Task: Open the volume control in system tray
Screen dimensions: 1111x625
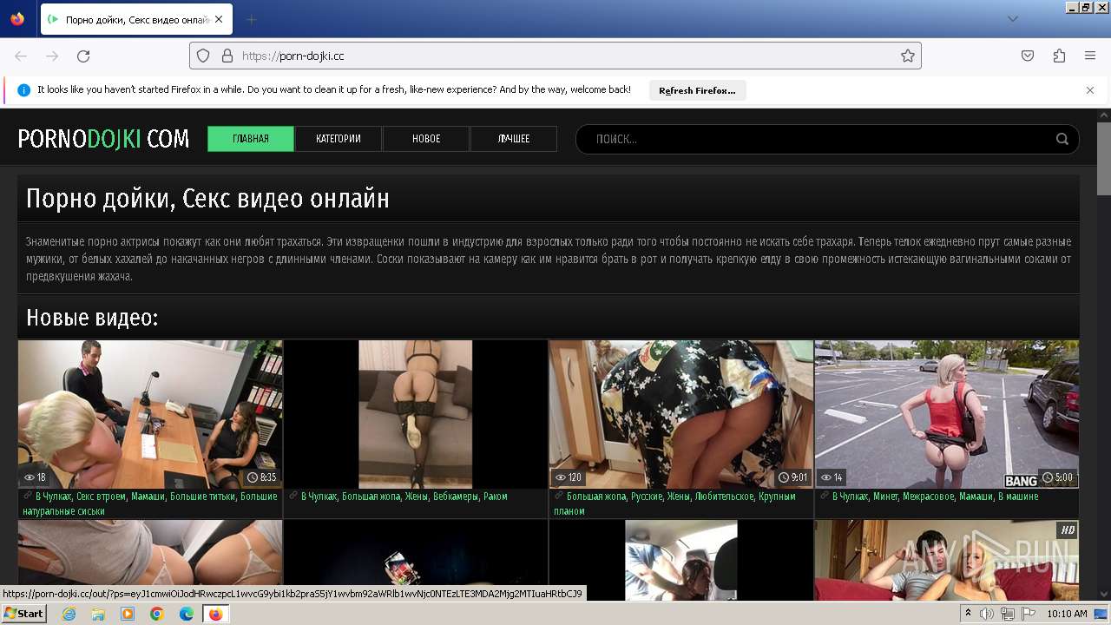Action: [987, 614]
